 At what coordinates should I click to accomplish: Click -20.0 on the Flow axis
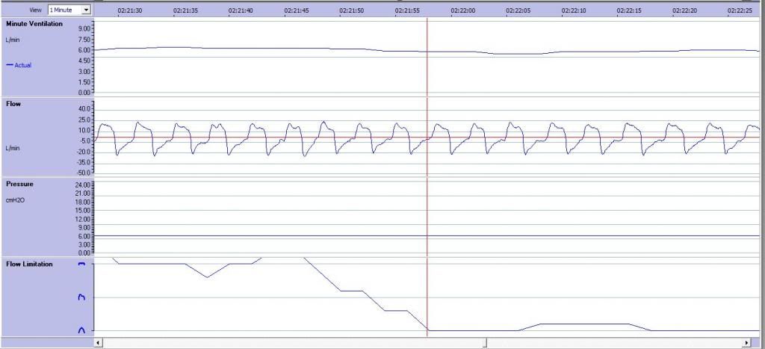[83, 152]
